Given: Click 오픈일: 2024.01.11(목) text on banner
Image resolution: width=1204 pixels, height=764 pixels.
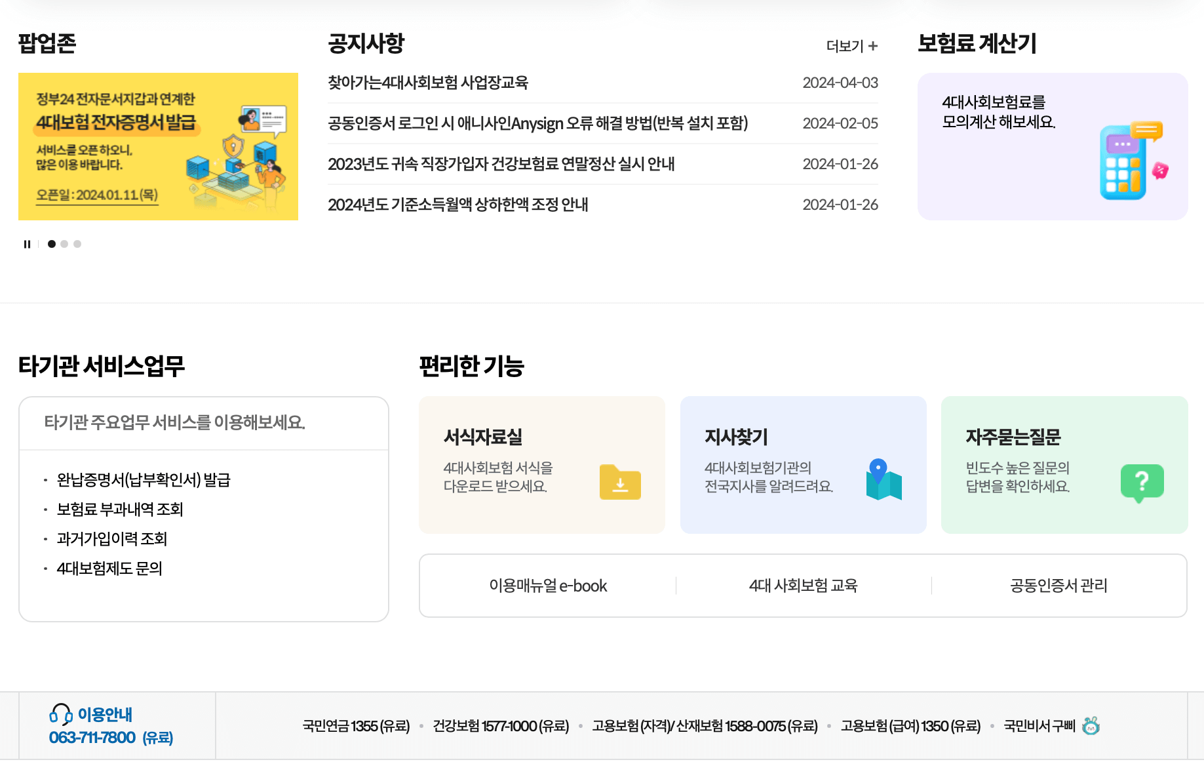Looking at the screenshot, I should (97, 195).
